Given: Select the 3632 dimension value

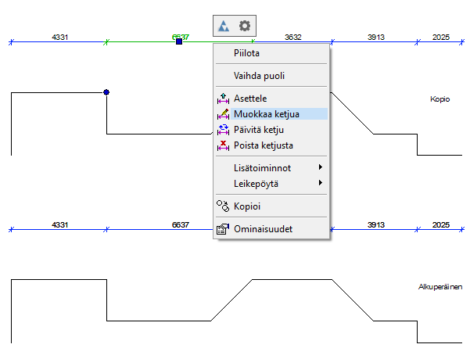Looking at the screenshot, I should 293,37.
